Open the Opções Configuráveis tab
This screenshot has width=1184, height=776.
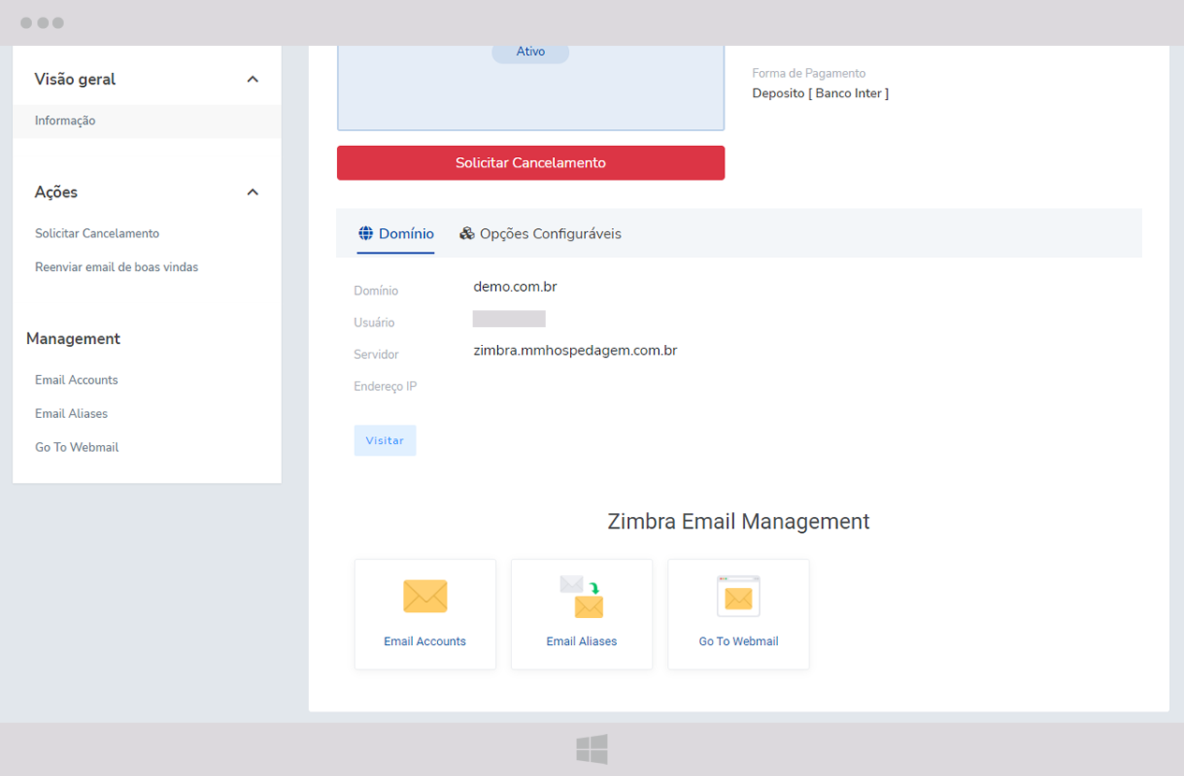[x=540, y=234]
